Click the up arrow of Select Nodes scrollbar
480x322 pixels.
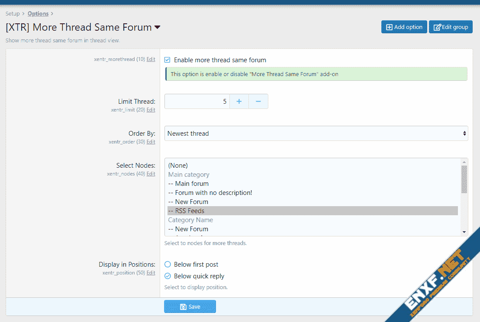(x=464, y=162)
